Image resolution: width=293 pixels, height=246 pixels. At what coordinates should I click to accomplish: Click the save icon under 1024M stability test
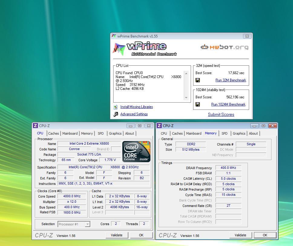coord(198,104)
